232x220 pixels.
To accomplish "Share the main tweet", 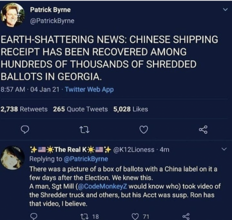I will (203, 130).
